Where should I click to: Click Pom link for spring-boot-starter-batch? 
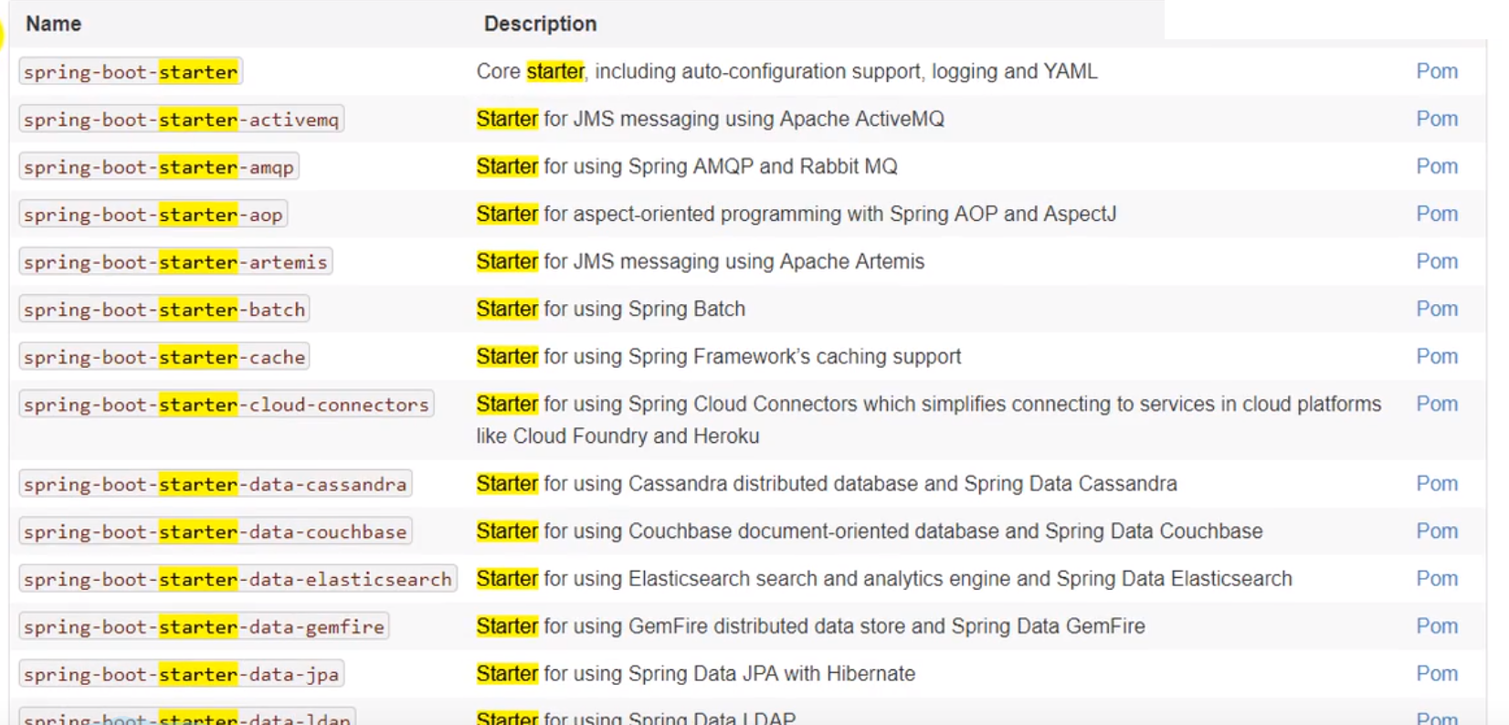coord(1436,309)
